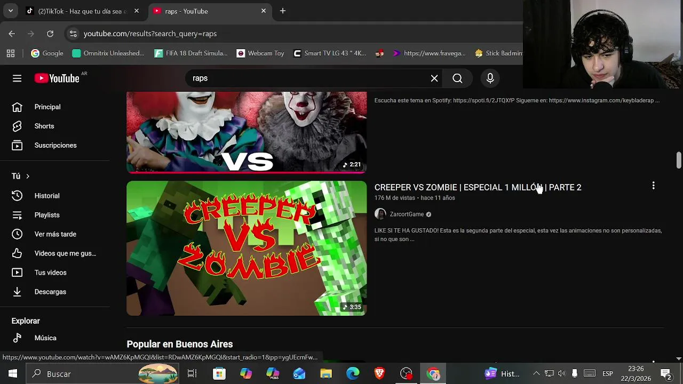Open the ZarcortGame channel name

(x=407, y=214)
